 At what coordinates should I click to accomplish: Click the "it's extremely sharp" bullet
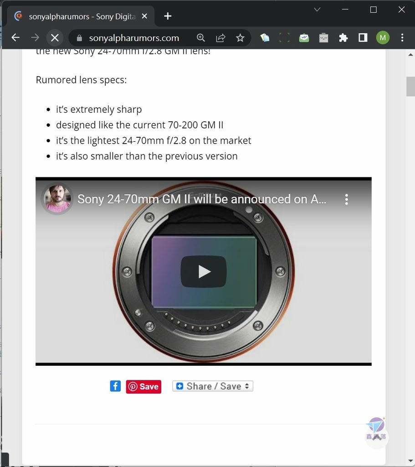(x=99, y=109)
